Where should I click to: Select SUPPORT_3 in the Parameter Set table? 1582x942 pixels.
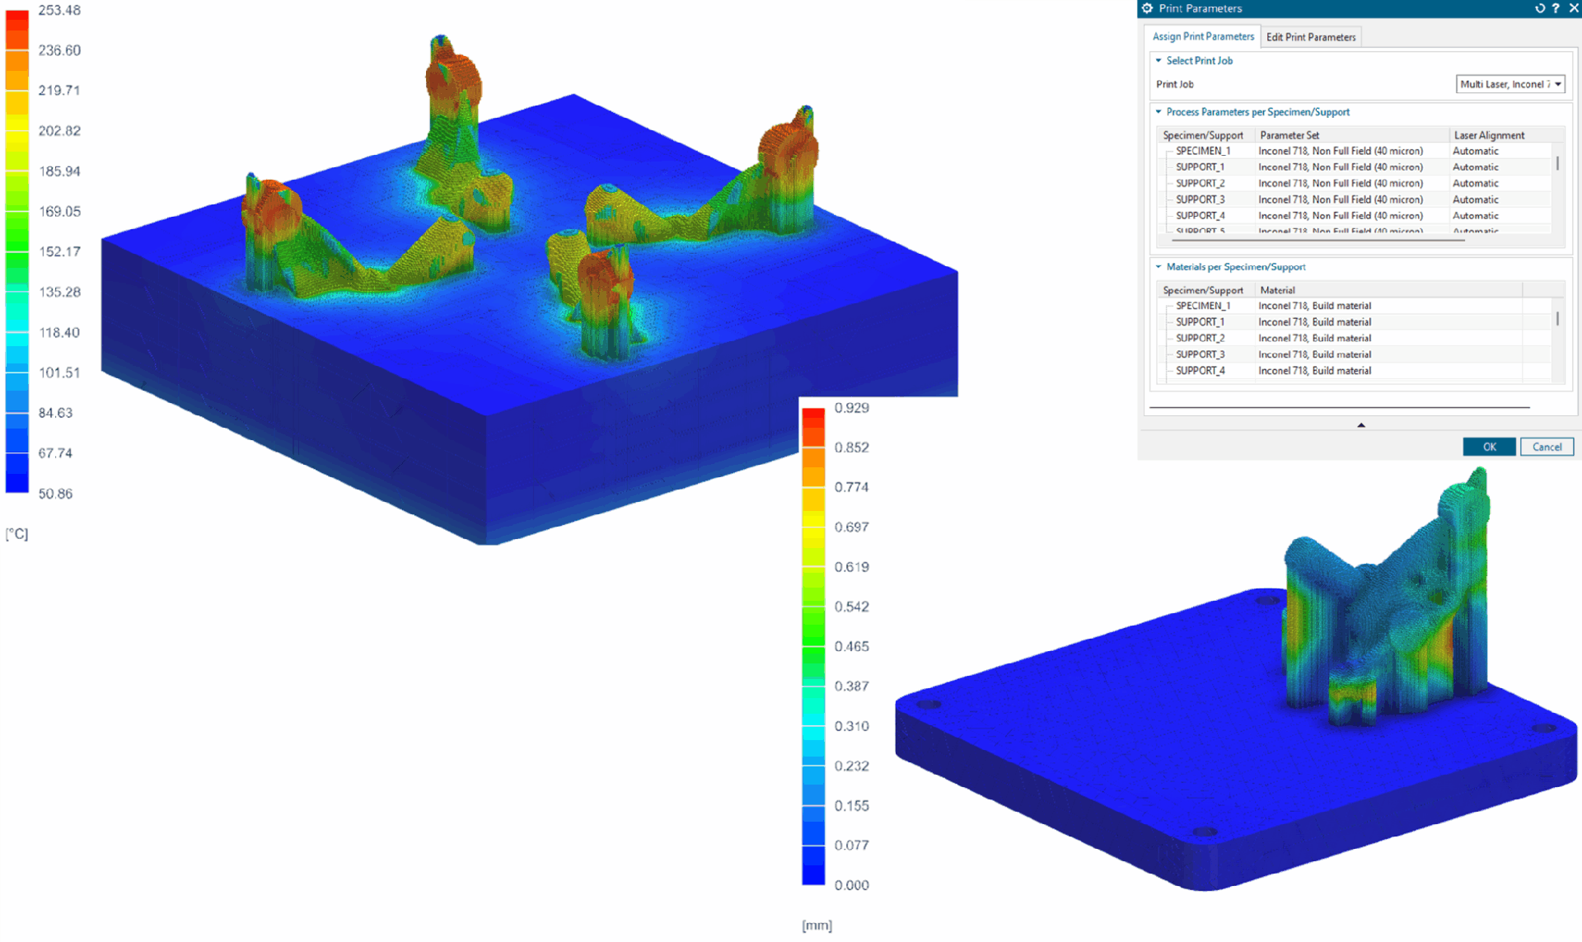click(x=1201, y=199)
